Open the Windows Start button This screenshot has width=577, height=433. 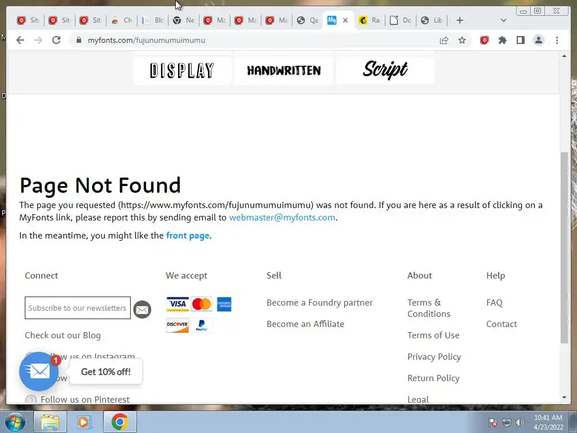click(15, 422)
